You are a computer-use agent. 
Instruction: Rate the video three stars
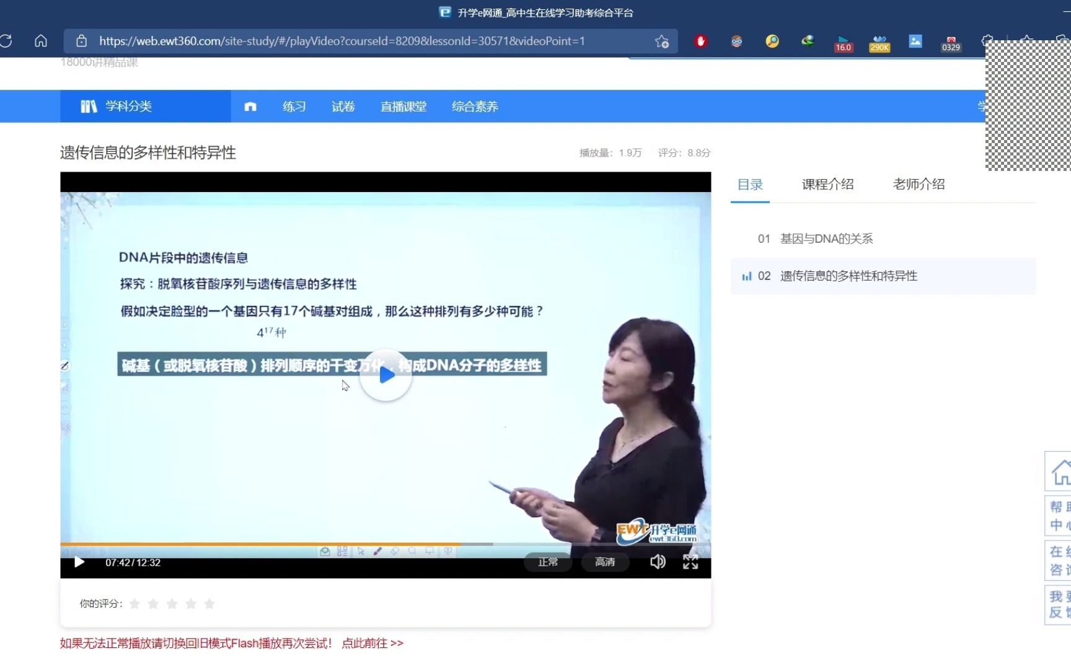click(172, 603)
